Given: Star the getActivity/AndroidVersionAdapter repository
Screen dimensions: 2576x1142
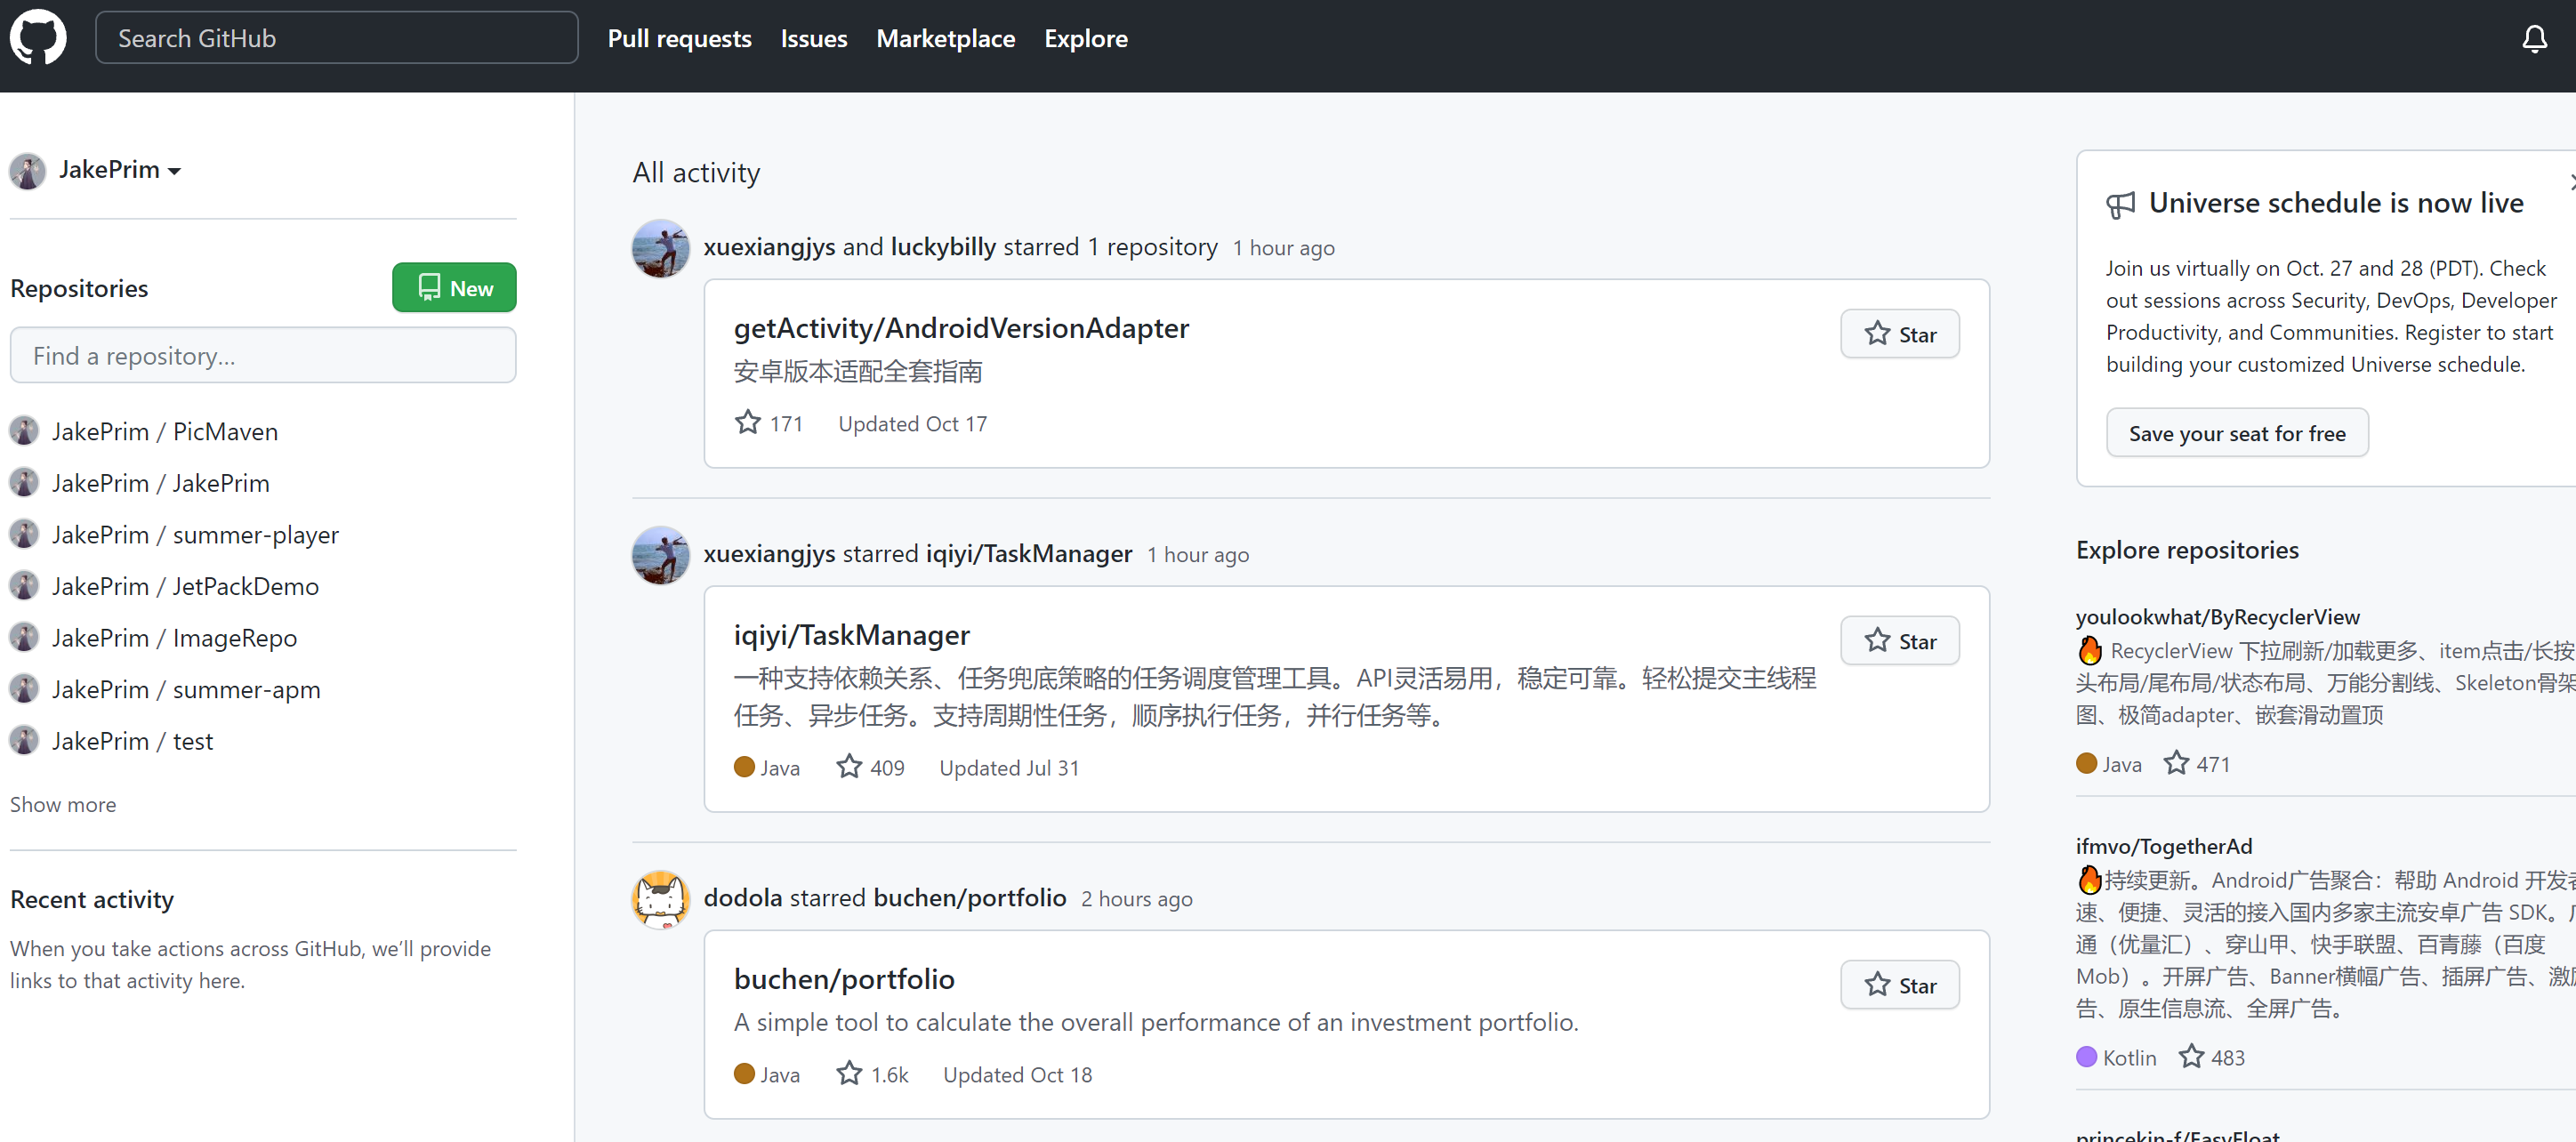Looking at the screenshot, I should point(1899,335).
